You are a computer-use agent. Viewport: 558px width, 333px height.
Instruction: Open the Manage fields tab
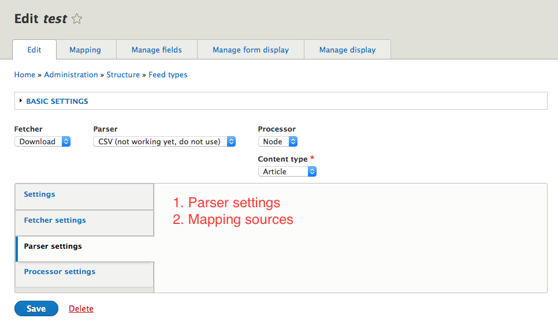pyautogui.click(x=157, y=50)
